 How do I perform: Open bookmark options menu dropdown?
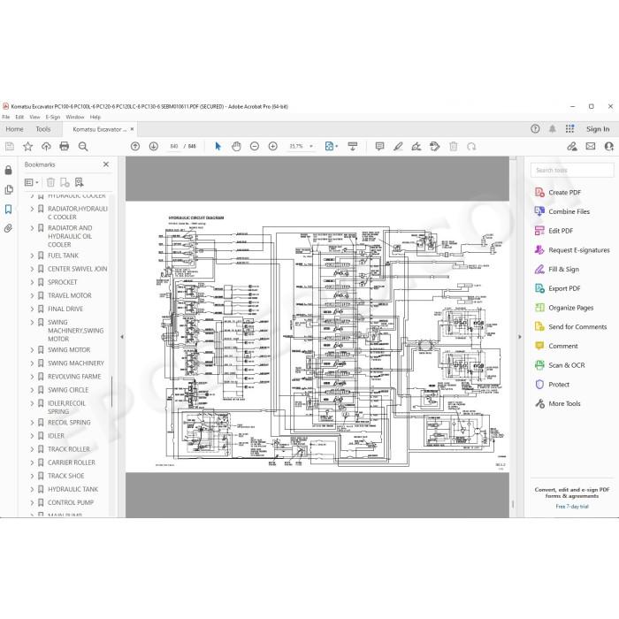point(32,182)
